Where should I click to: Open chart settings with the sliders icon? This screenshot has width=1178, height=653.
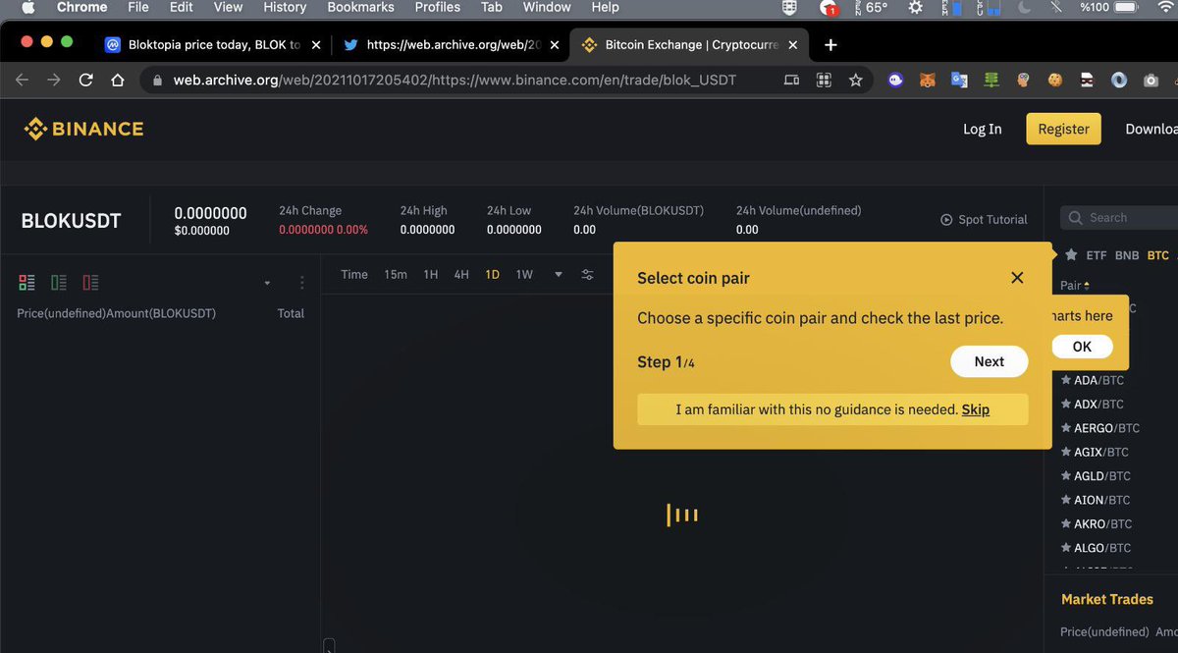(x=587, y=276)
